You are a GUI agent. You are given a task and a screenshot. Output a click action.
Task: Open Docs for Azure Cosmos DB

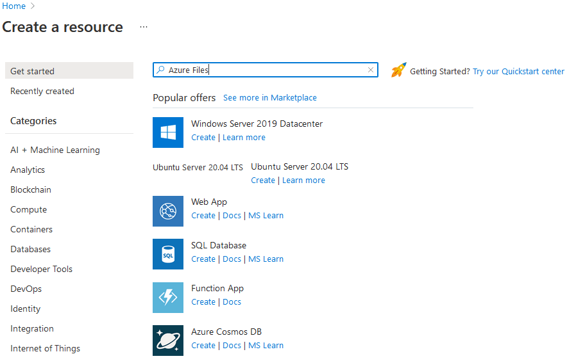pos(232,346)
